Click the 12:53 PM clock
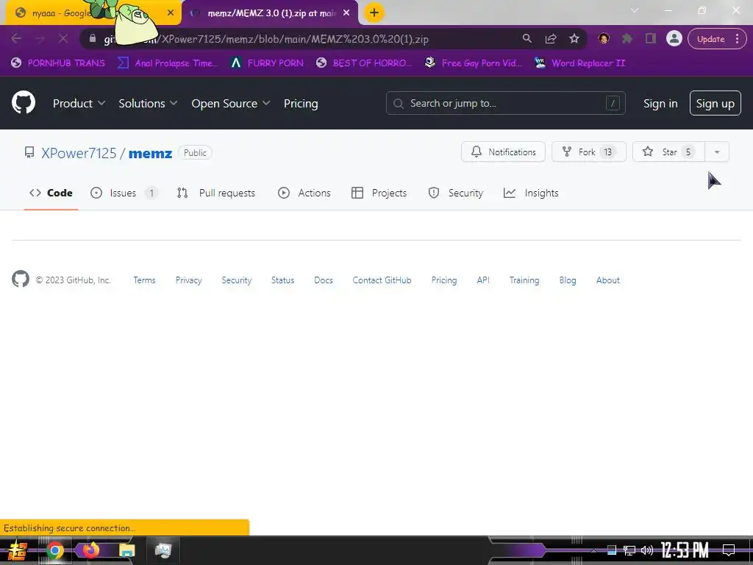753x565 pixels. (685, 550)
